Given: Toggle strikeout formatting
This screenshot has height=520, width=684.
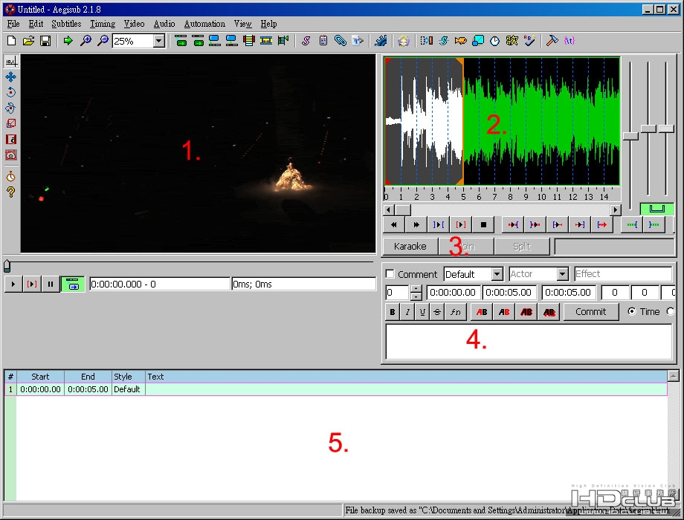Looking at the screenshot, I should (x=437, y=312).
